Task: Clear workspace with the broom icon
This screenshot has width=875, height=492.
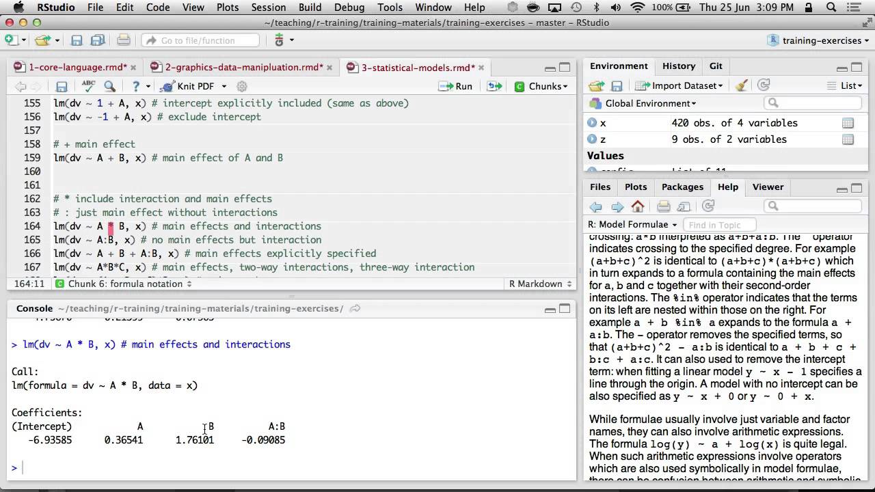Action: [x=742, y=85]
